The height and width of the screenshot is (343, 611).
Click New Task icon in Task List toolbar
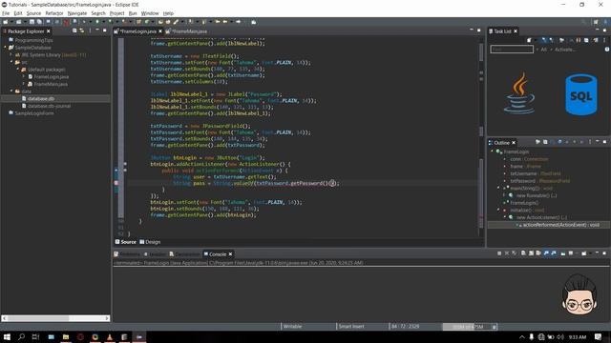point(530,40)
